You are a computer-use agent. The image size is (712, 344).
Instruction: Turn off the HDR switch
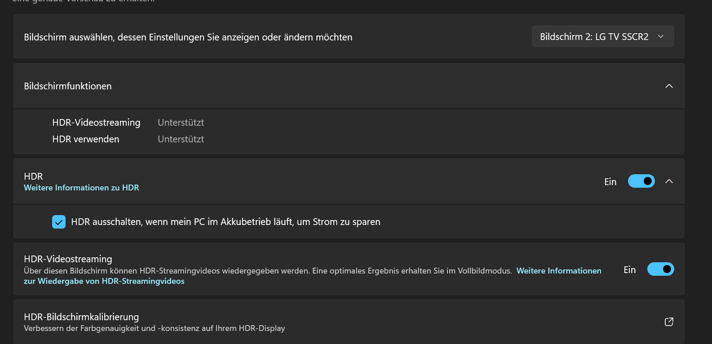pos(641,181)
